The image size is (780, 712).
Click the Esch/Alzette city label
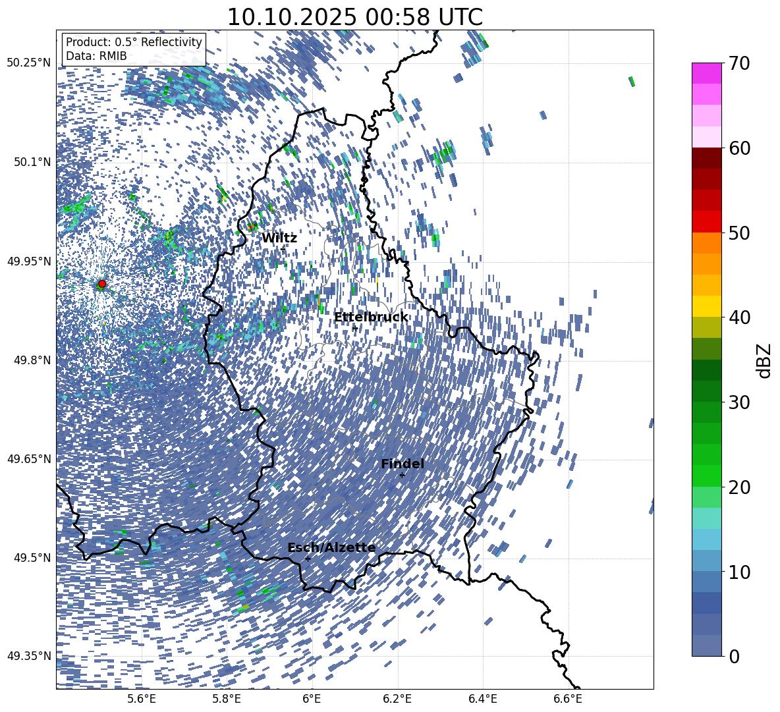[x=331, y=548]
